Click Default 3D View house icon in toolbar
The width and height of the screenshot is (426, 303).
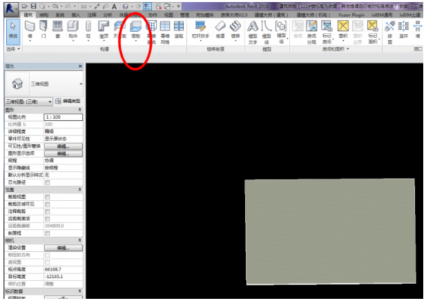(x=126, y=6)
